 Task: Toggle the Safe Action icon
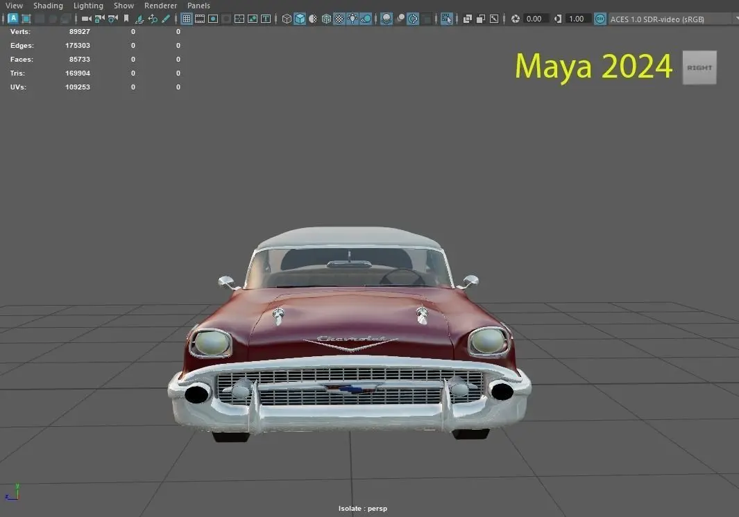point(253,19)
